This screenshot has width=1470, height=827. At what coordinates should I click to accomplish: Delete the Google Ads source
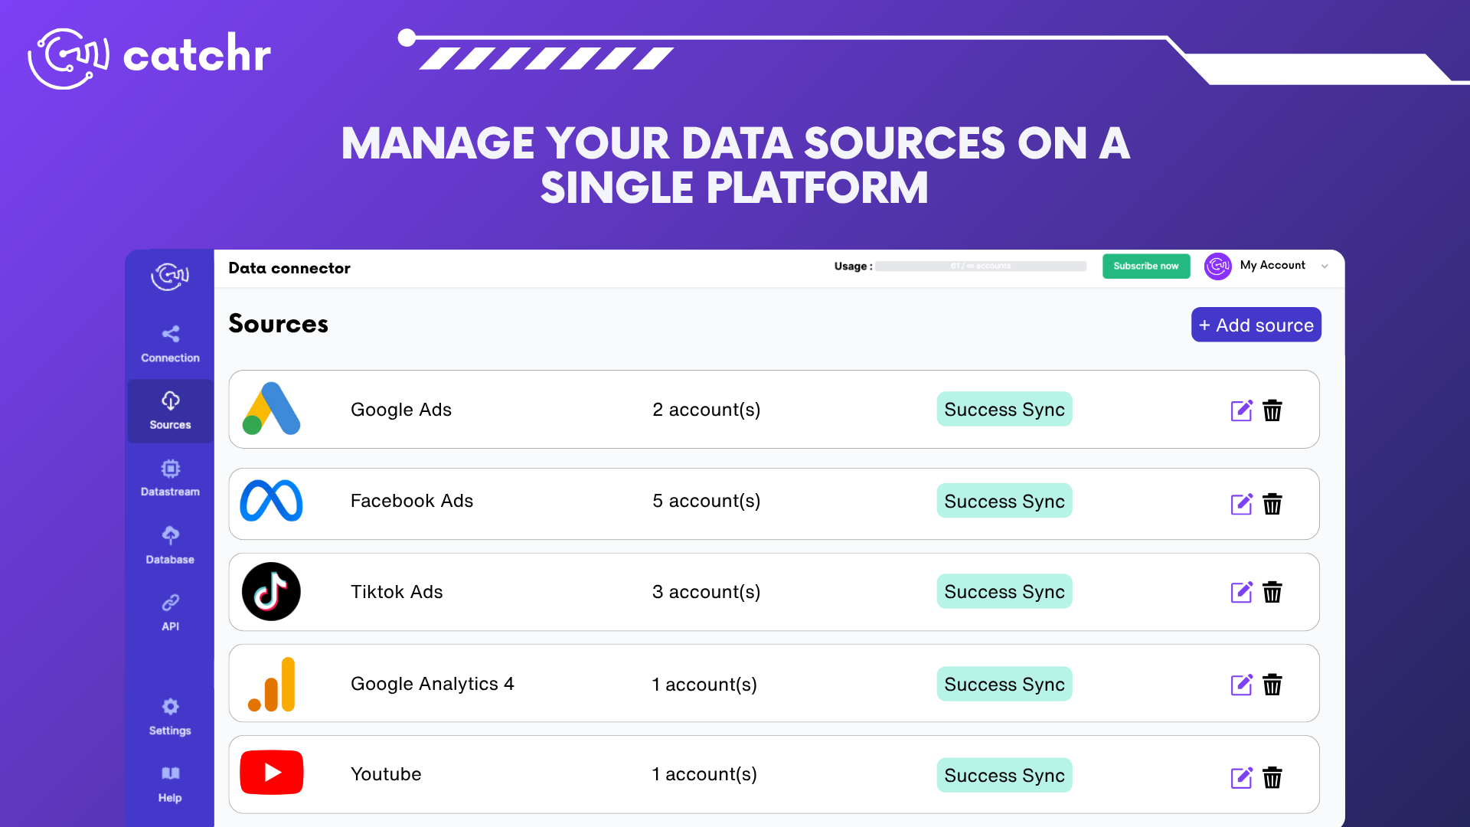(1272, 410)
